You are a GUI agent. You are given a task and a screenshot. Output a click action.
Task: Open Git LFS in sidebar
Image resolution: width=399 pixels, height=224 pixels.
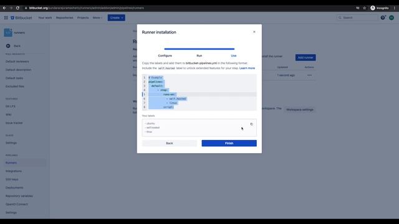(11, 106)
